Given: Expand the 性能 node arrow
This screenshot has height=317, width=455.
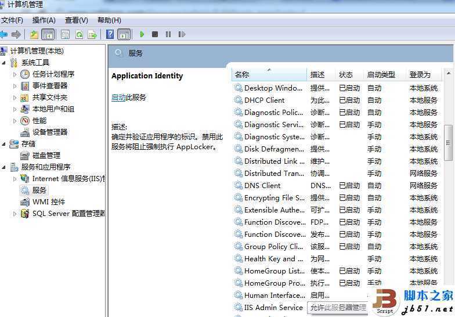Looking at the screenshot, I should pyautogui.click(x=15, y=121).
